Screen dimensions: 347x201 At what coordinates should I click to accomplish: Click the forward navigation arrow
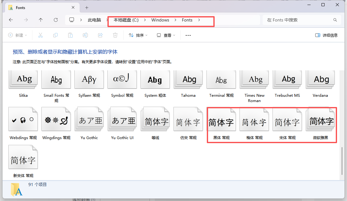coord(26,20)
